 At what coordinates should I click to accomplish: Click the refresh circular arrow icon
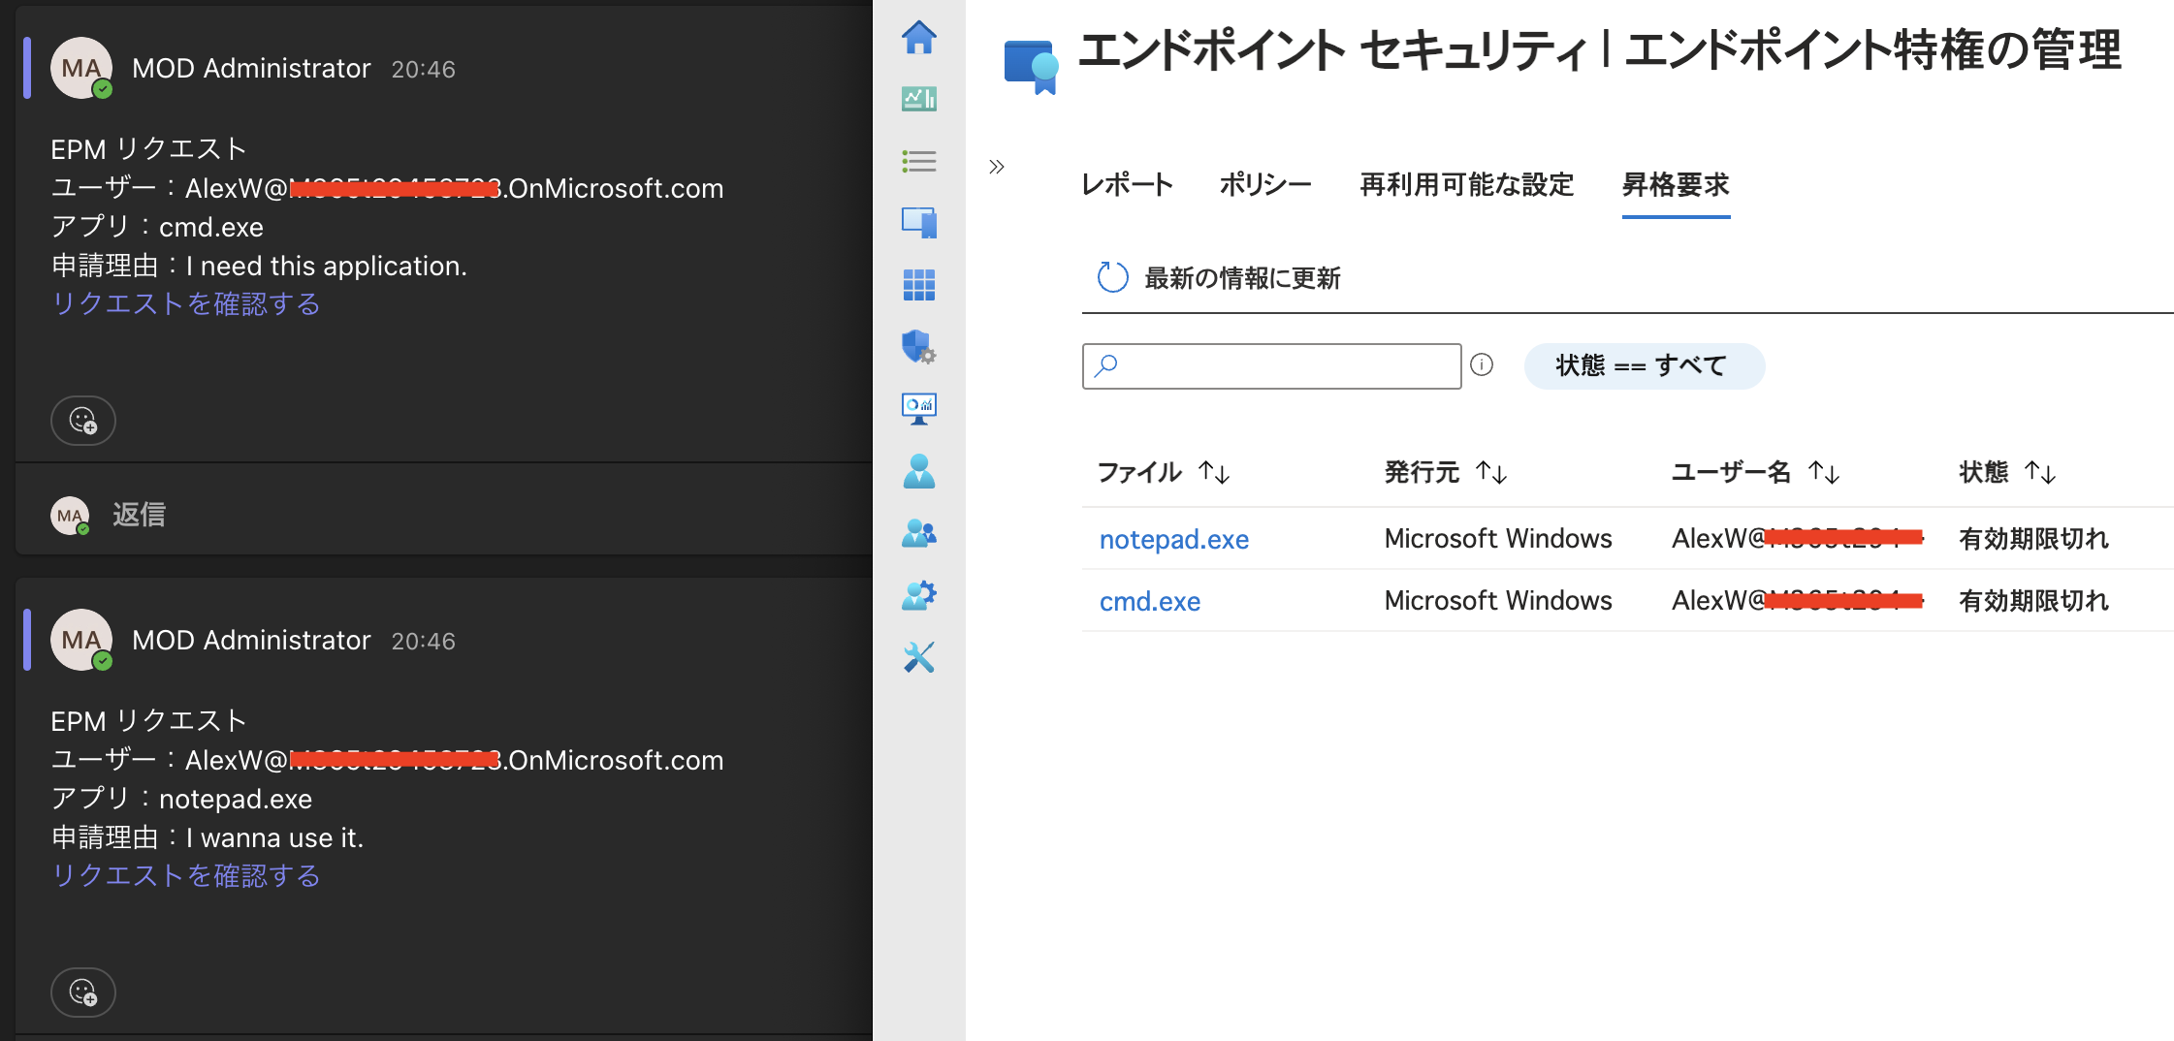pyautogui.click(x=1112, y=277)
